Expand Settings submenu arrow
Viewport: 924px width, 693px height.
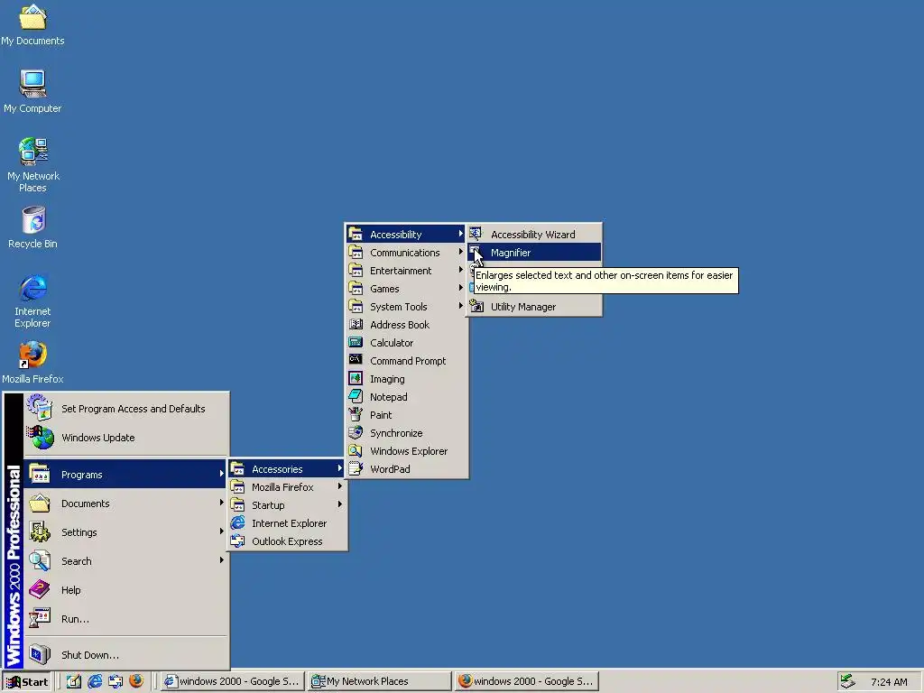(x=222, y=531)
